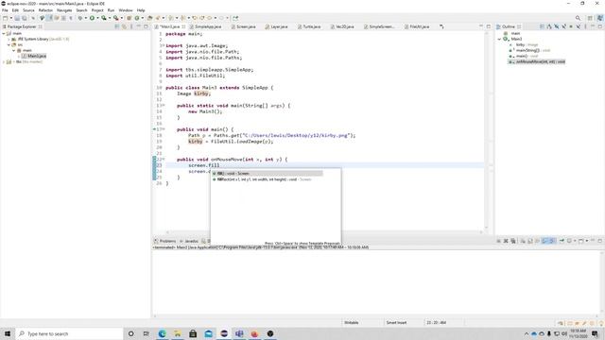Open the Run menu

pyautogui.click(x=111, y=10)
